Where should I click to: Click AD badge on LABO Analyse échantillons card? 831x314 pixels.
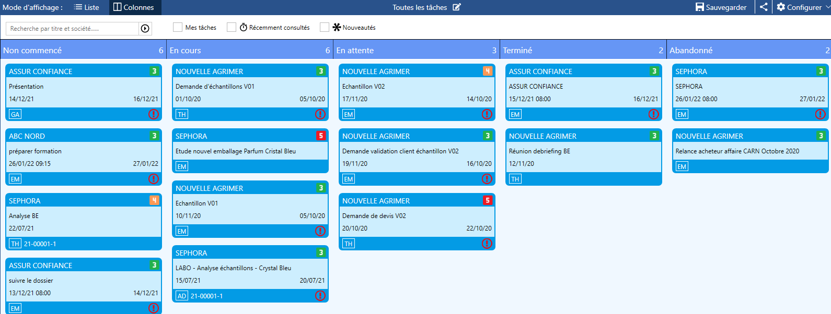click(x=182, y=296)
